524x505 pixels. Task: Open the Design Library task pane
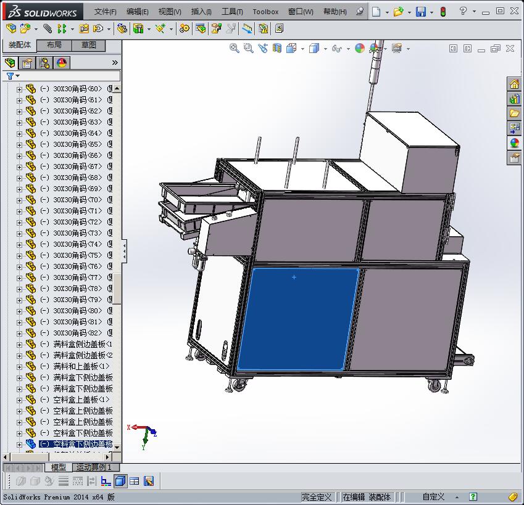tap(514, 99)
